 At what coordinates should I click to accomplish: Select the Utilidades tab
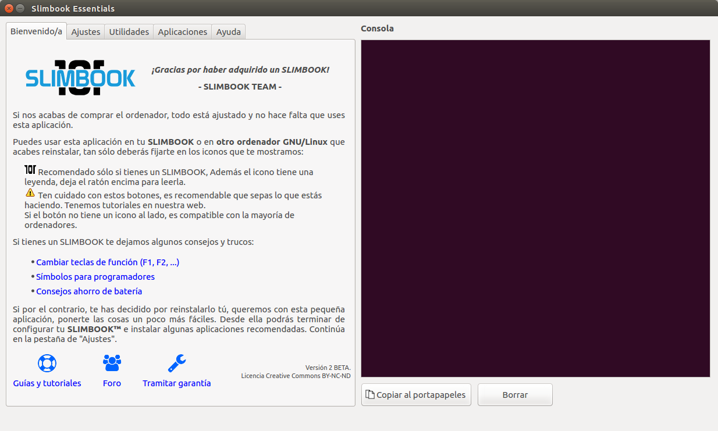coord(129,32)
